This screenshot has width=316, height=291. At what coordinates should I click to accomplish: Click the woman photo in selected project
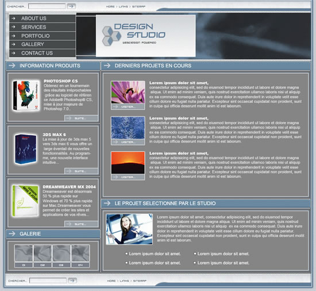click(129, 229)
